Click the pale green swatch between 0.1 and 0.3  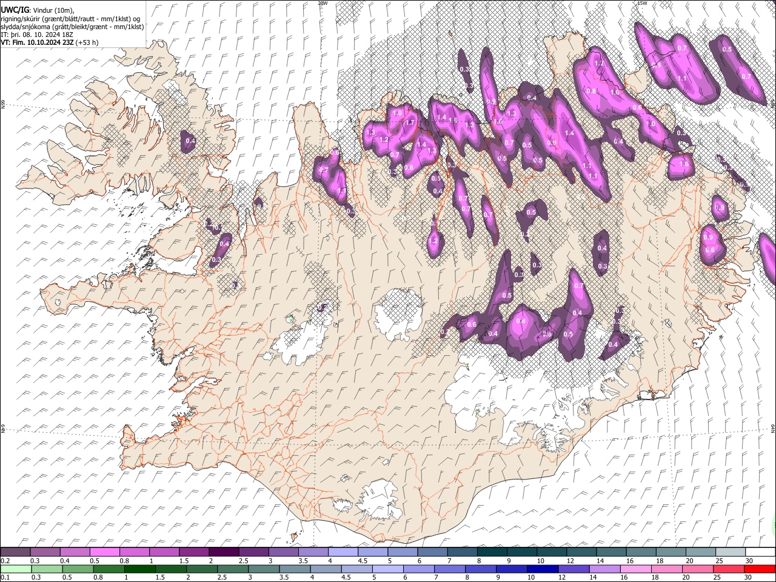[16, 569]
